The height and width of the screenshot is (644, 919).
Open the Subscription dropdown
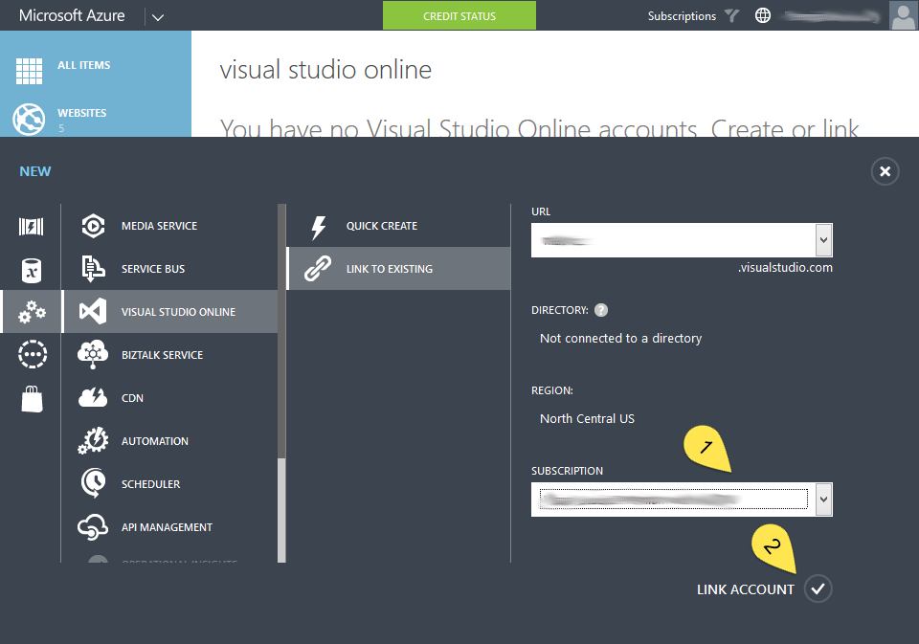[823, 499]
